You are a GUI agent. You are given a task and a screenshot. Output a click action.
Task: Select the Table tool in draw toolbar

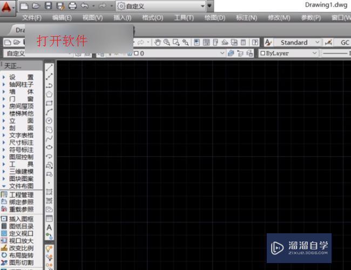49,219
